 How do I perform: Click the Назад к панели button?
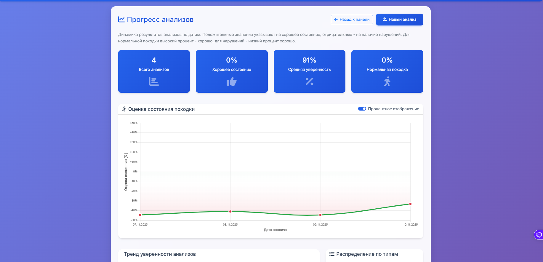pos(352,20)
